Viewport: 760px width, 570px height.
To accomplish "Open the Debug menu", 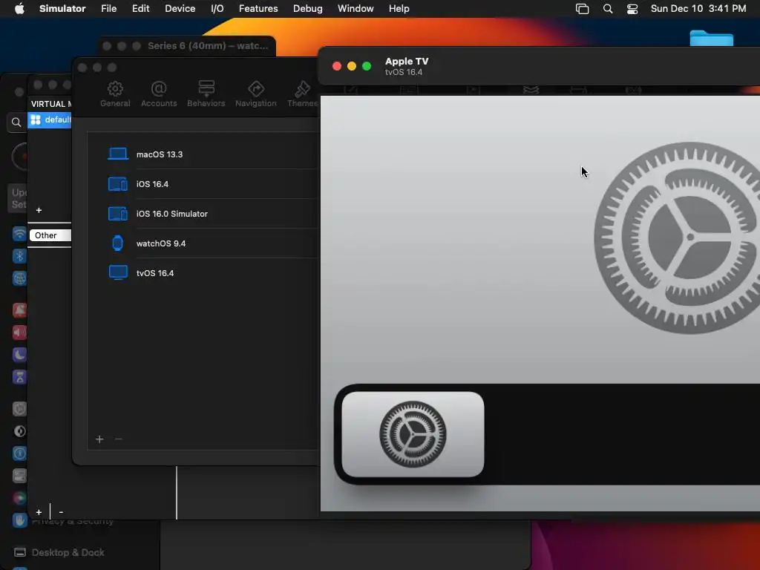I will click(x=308, y=9).
